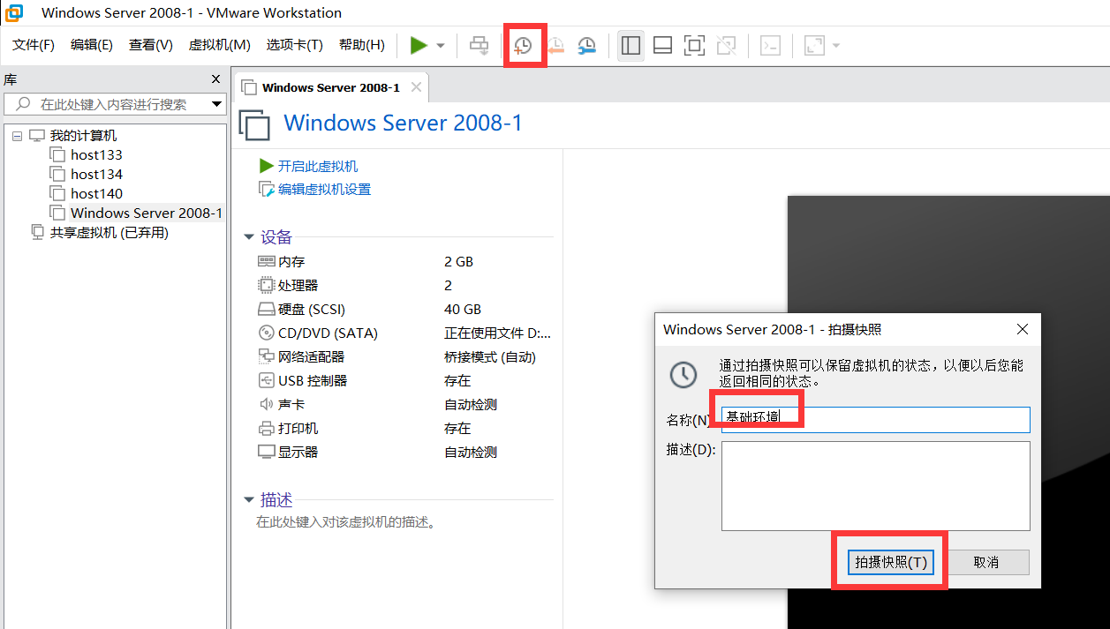Click the full screen mode icon
1110x629 pixels.
[x=695, y=45]
